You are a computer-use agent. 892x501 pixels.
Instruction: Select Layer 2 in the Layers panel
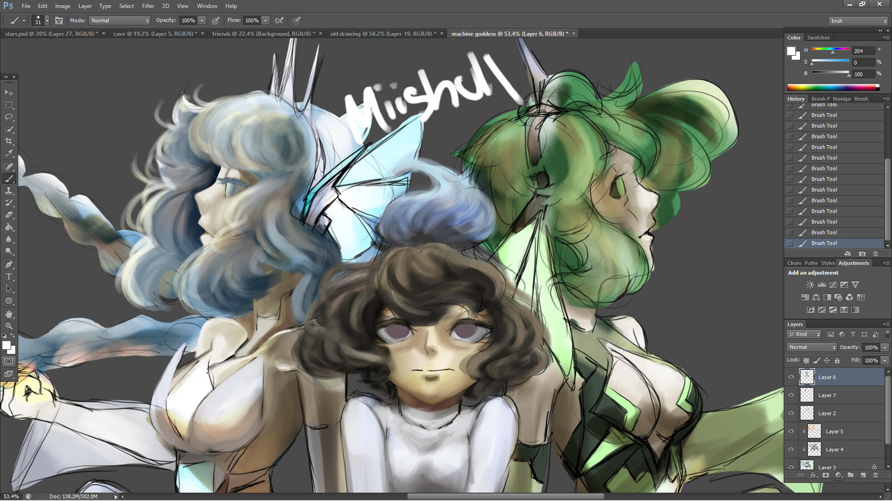pos(827,414)
